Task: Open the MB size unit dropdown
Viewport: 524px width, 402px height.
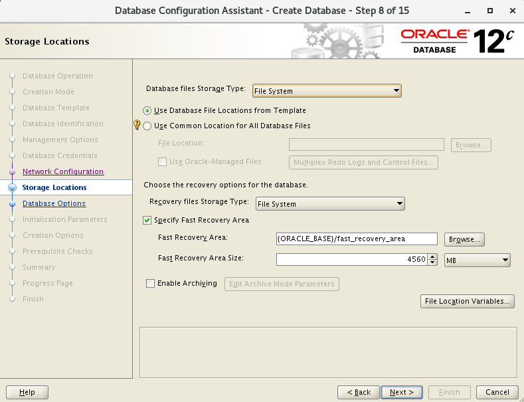Action: [x=477, y=260]
